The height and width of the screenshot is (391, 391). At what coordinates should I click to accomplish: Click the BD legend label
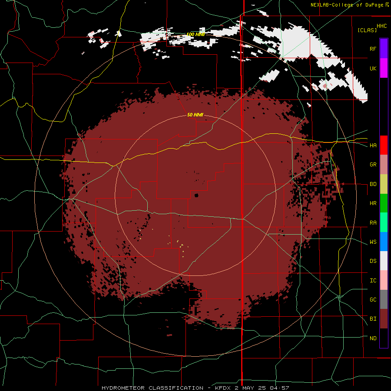click(x=373, y=184)
